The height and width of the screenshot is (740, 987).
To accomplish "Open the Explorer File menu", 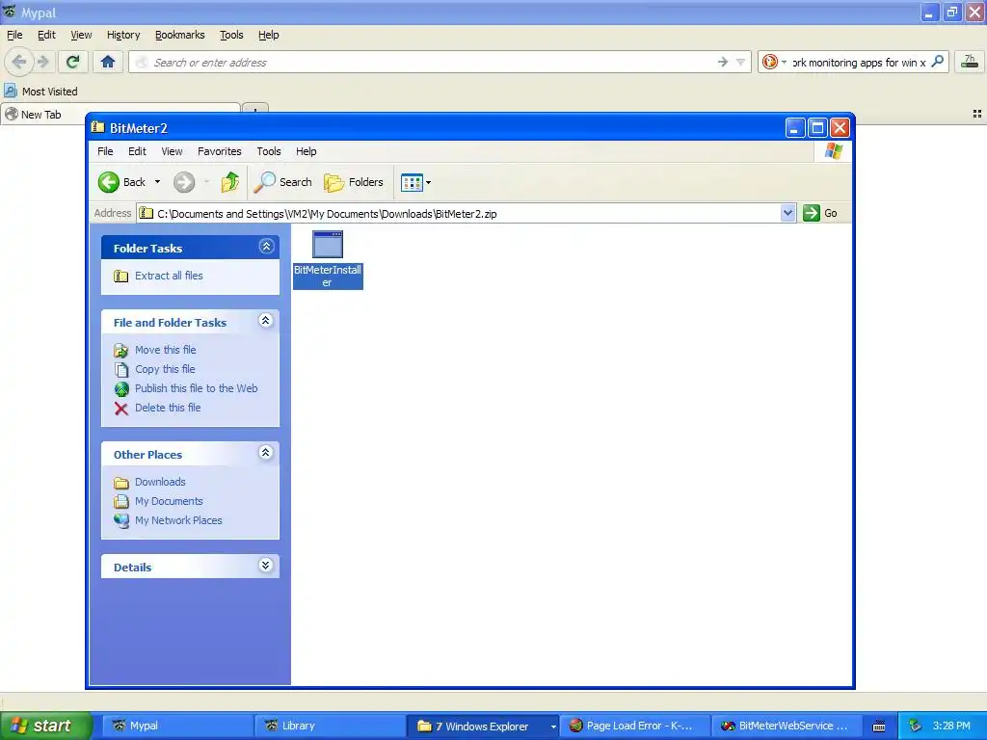I will pyautogui.click(x=105, y=151).
